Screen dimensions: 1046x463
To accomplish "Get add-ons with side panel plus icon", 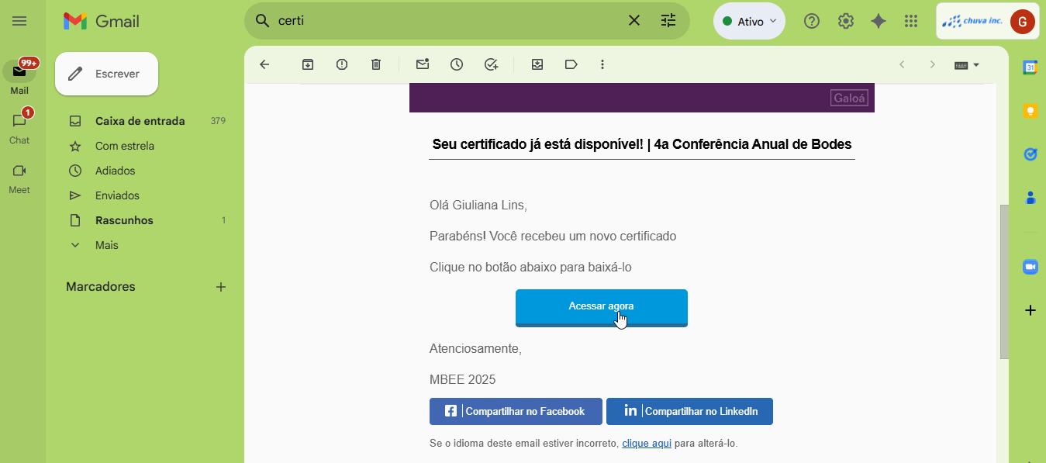I will coord(1030,311).
